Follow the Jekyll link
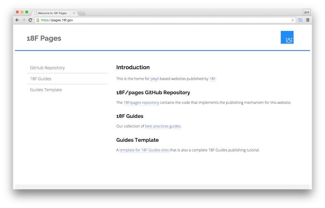 tap(155, 79)
